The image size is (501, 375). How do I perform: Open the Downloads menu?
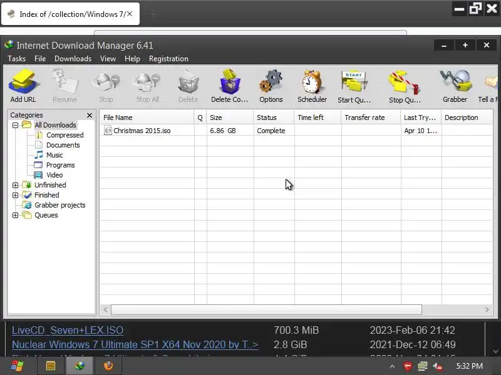[73, 59]
